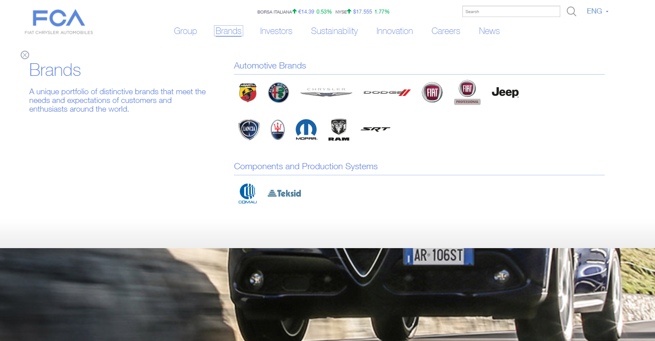The width and height of the screenshot is (655, 341).
Task: Open the Investors menu
Action: (x=276, y=31)
